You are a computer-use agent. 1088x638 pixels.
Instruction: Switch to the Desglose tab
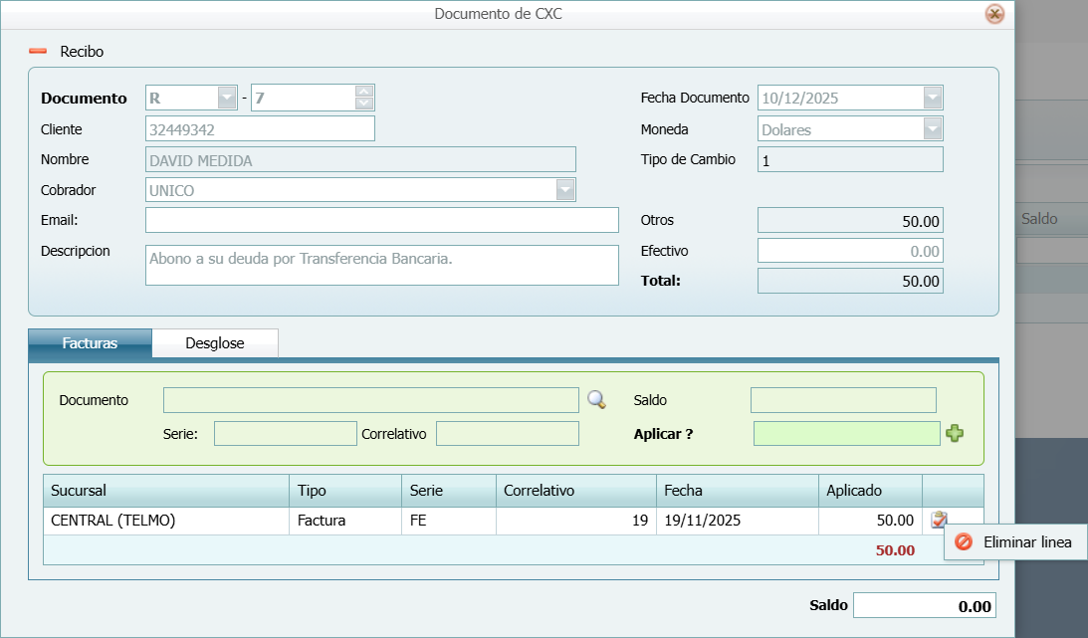(215, 343)
